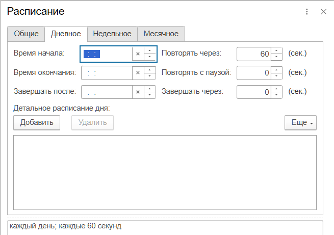Clear the Завершать после field with X

click(138, 92)
